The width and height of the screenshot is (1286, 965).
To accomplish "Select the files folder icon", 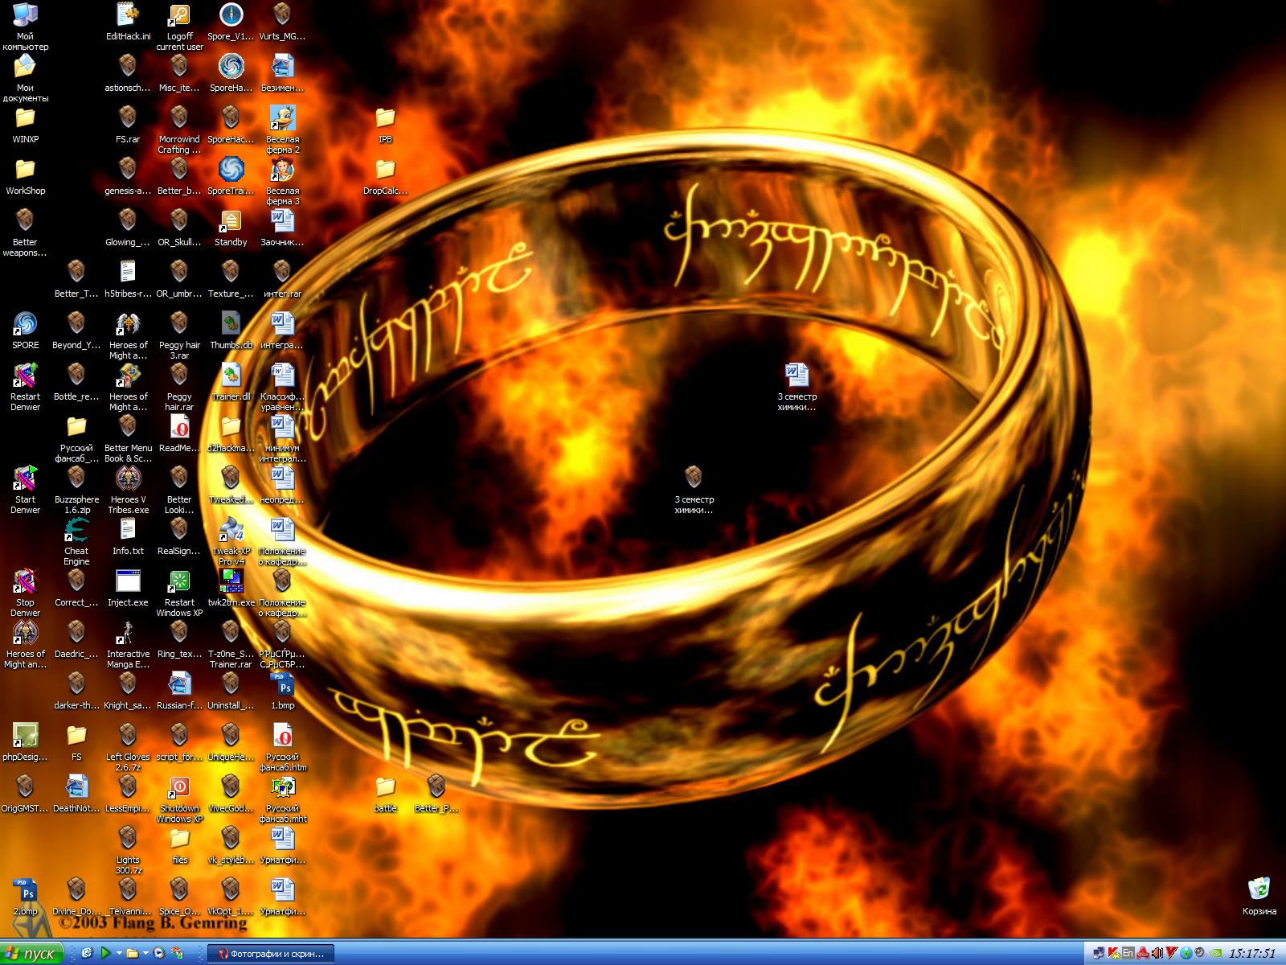I will click(x=179, y=845).
